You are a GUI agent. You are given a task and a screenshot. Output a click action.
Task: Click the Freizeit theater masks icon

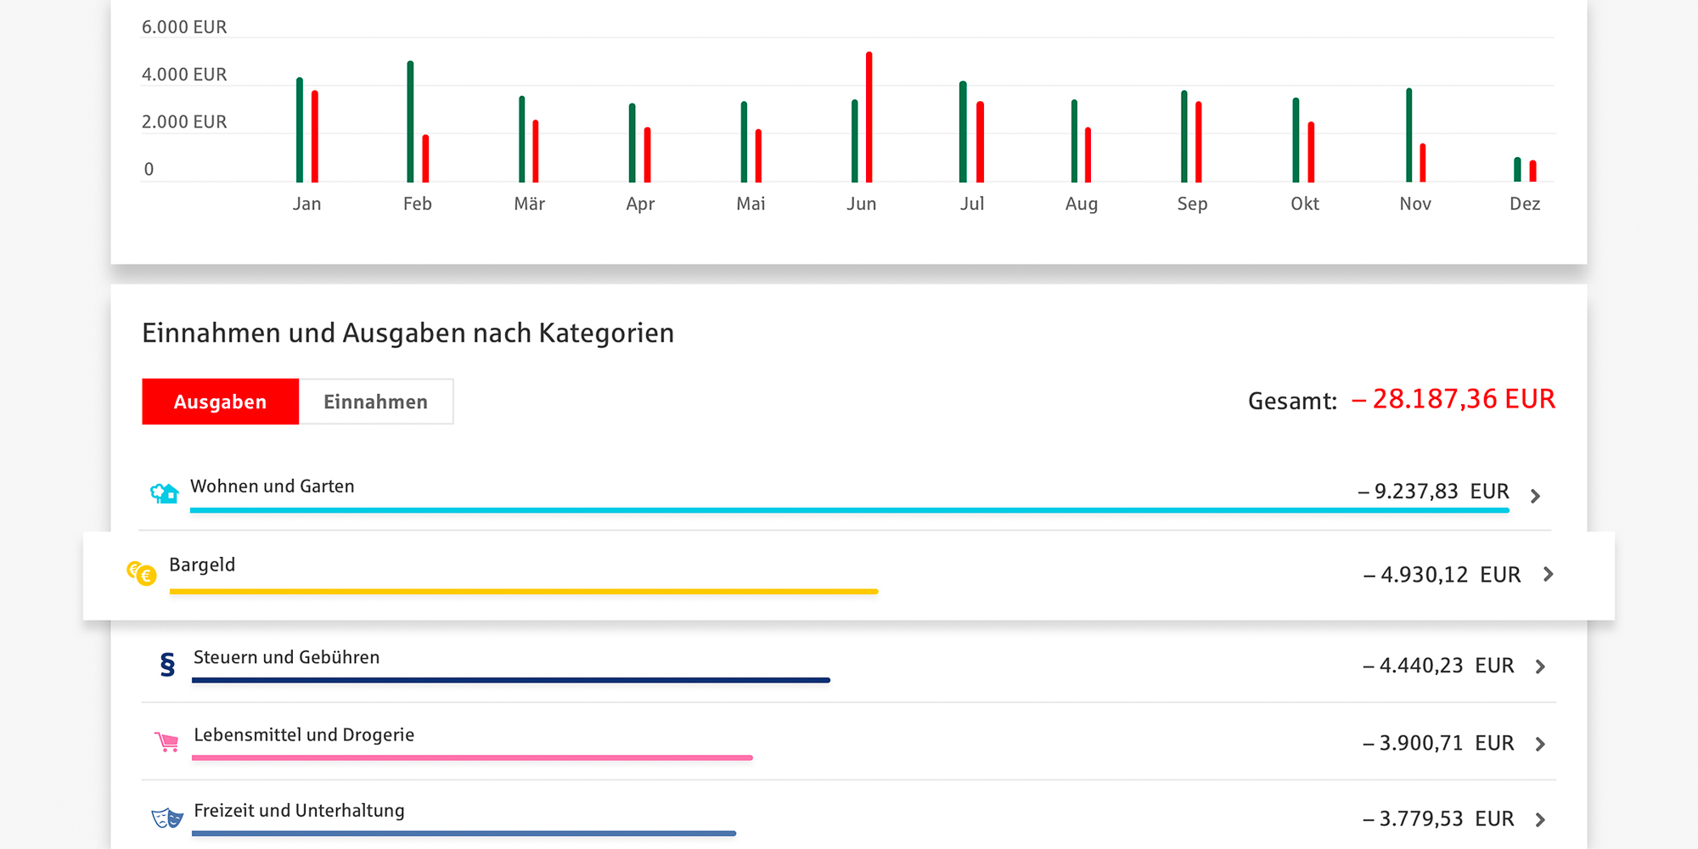coord(167,818)
